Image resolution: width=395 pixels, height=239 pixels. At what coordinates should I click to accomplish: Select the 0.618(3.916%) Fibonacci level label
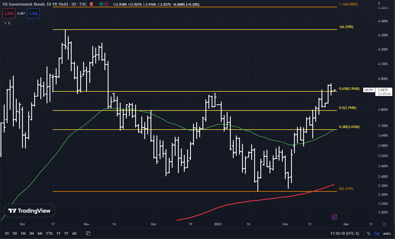pos(349,89)
